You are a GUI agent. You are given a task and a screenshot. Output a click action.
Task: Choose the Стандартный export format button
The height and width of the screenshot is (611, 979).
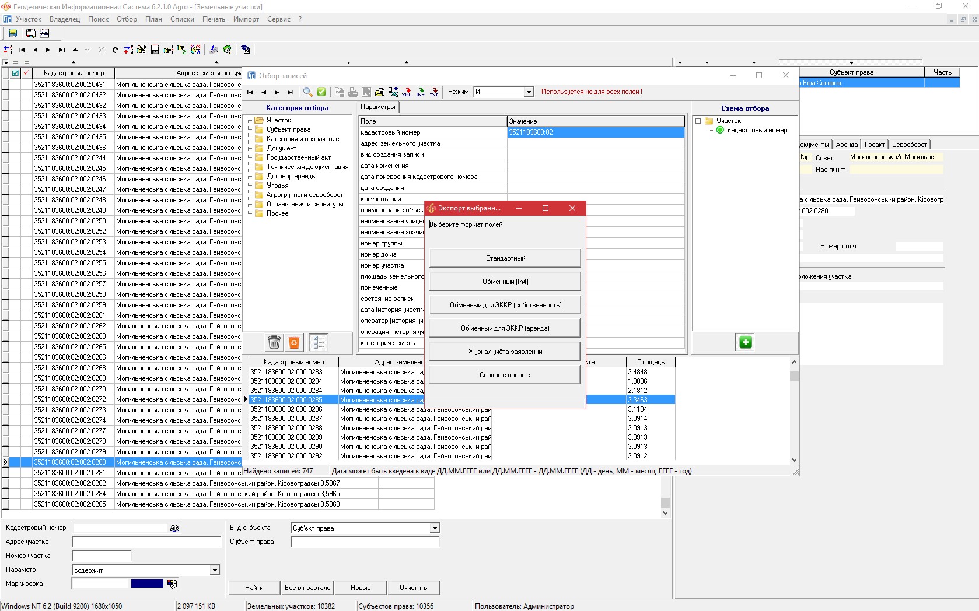coord(505,258)
